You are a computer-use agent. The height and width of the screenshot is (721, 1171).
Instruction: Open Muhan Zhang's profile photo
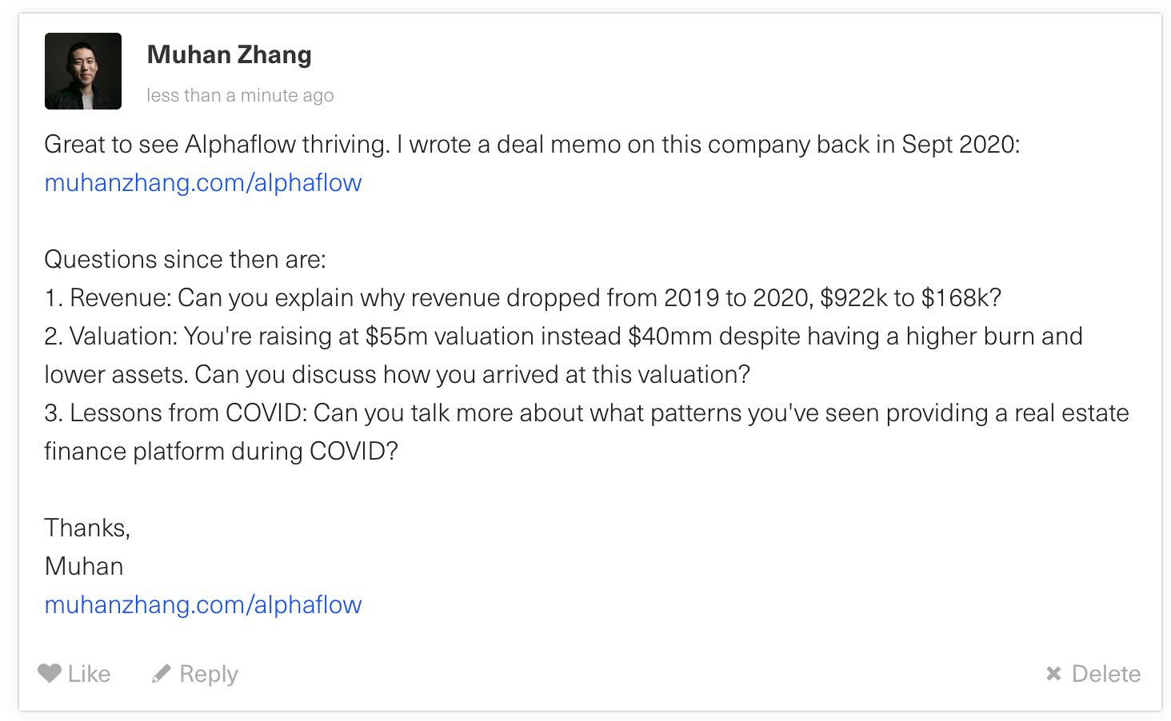pos(83,71)
